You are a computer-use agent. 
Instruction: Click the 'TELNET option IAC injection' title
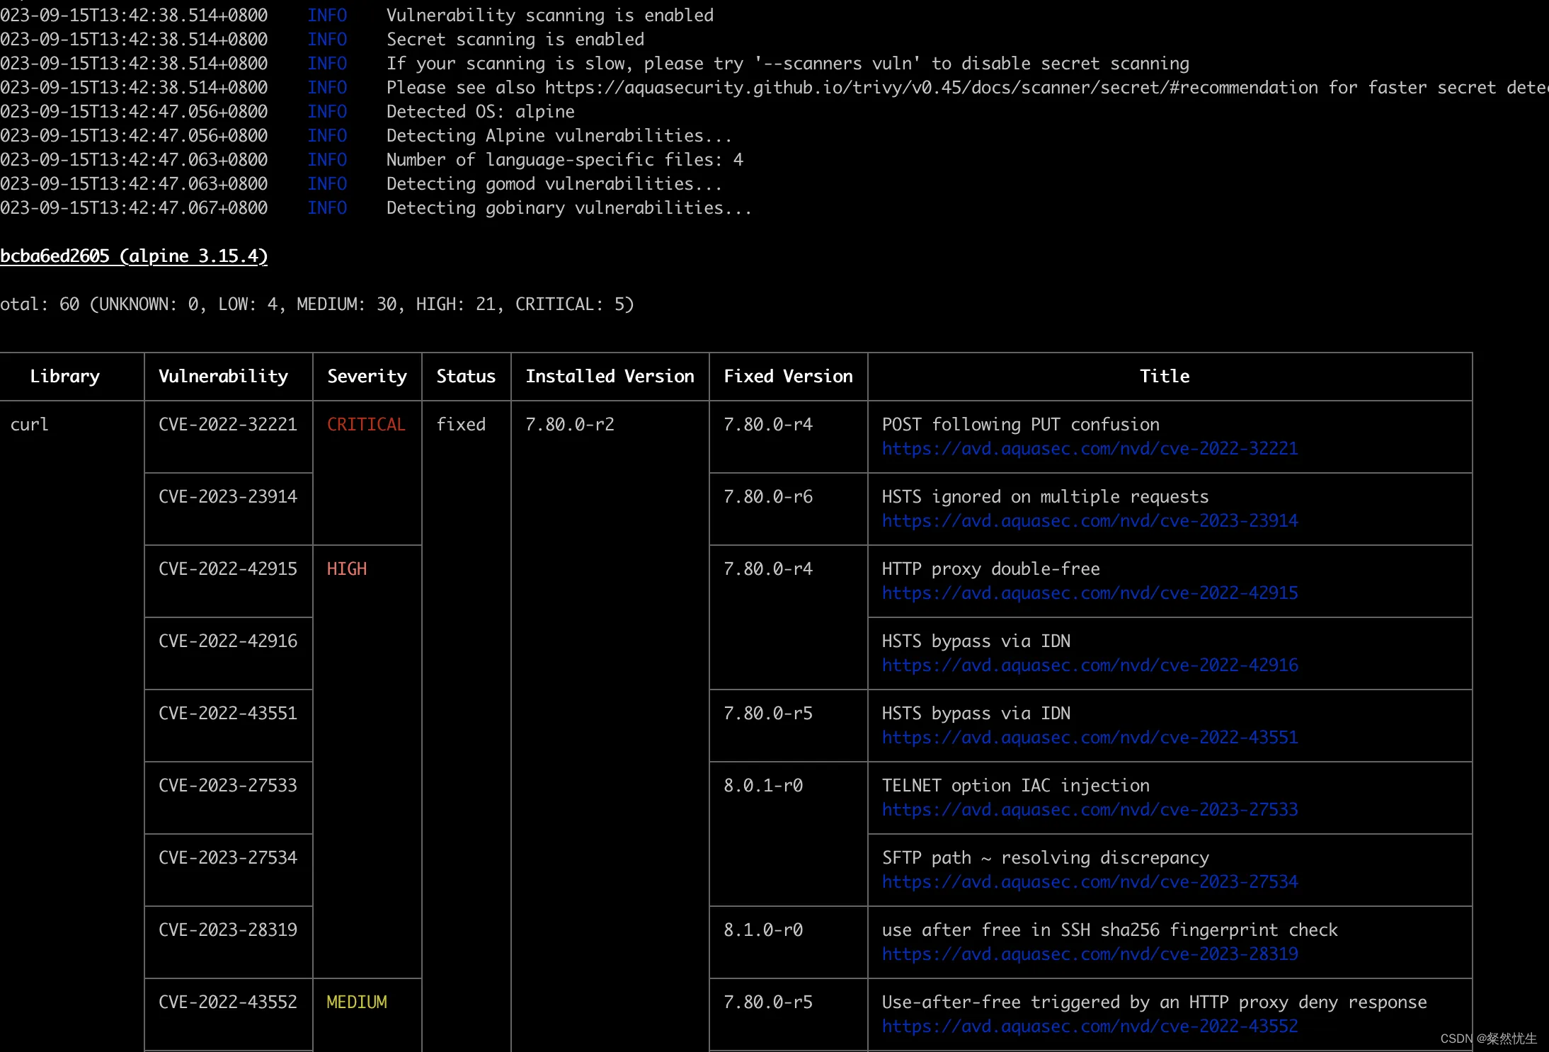(x=1016, y=786)
